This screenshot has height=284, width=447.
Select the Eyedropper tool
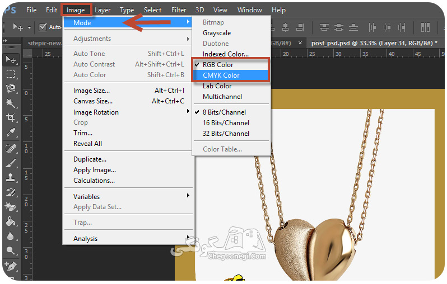(11, 132)
